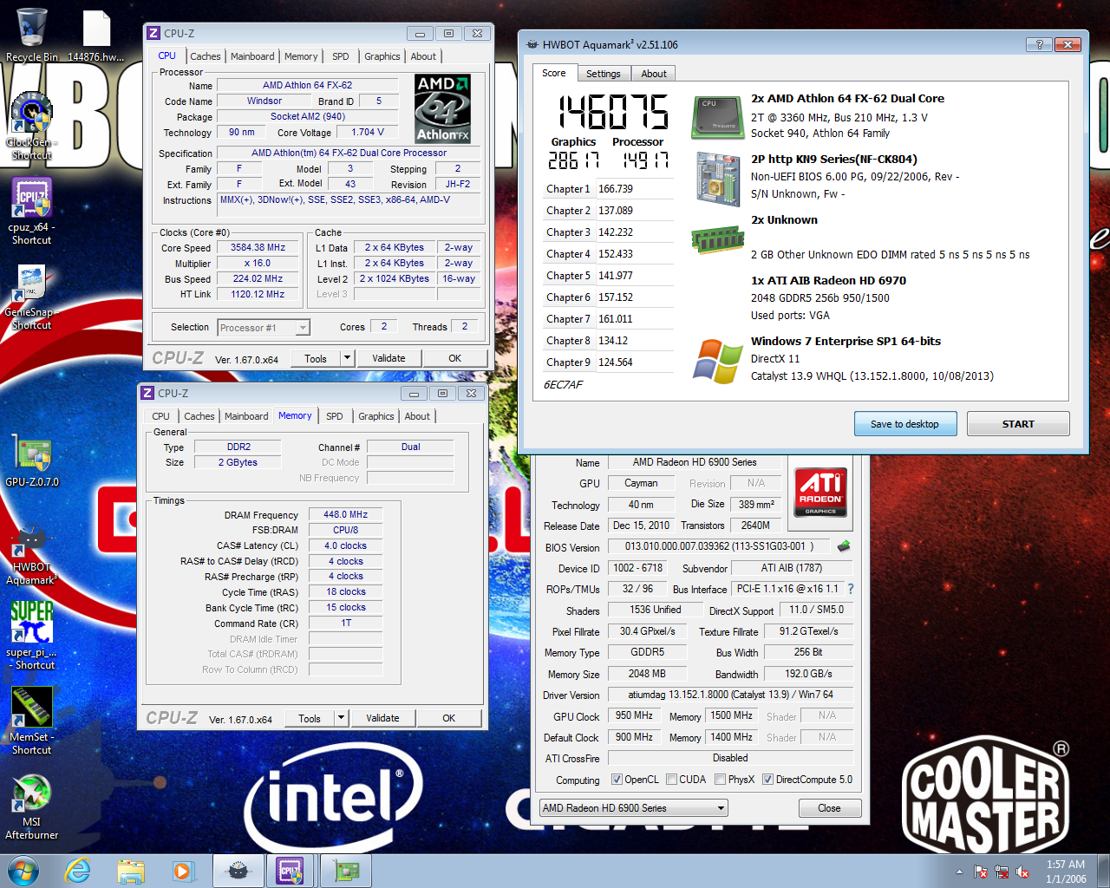
Task: Click the BIOS Version 013.010.000.007.039362 field
Action: click(x=719, y=546)
